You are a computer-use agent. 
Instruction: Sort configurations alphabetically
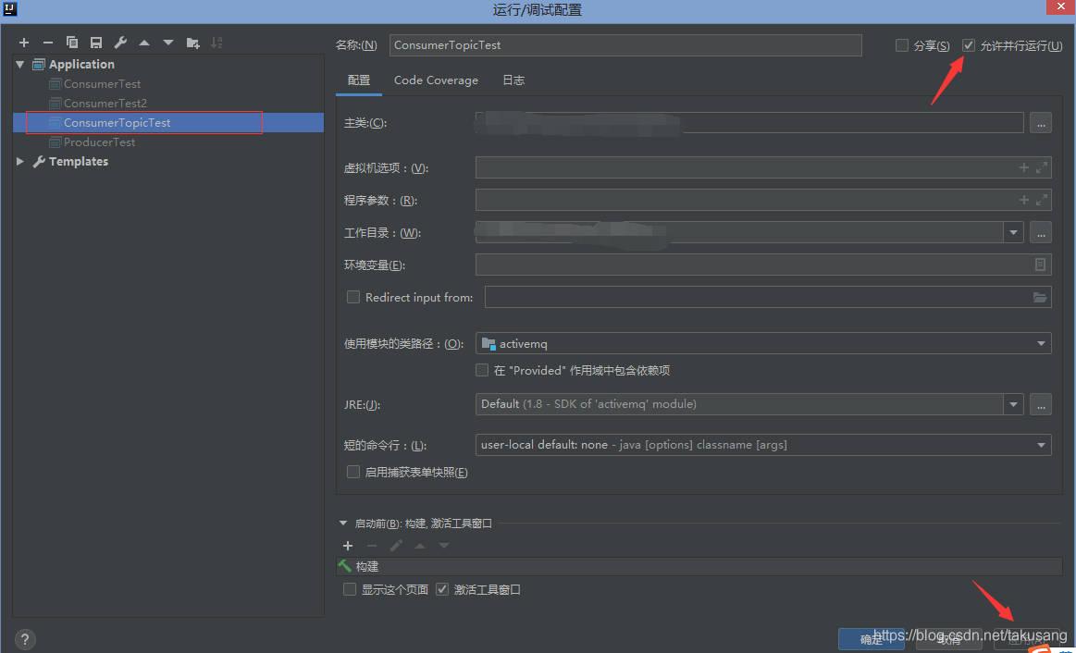pos(216,42)
